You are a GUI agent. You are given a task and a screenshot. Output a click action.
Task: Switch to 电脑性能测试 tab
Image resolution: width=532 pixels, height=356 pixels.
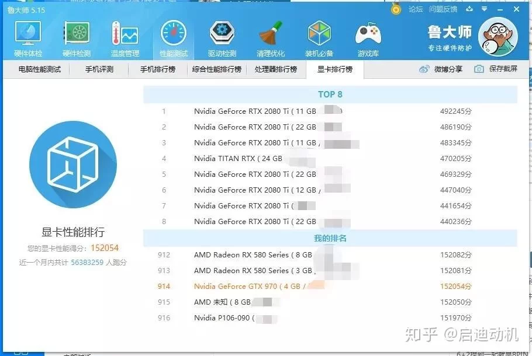(x=39, y=69)
